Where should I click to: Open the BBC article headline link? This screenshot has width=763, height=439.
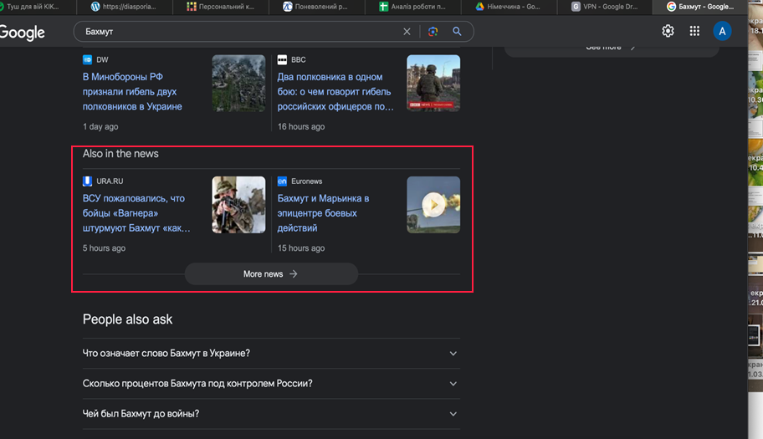coord(335,92)
